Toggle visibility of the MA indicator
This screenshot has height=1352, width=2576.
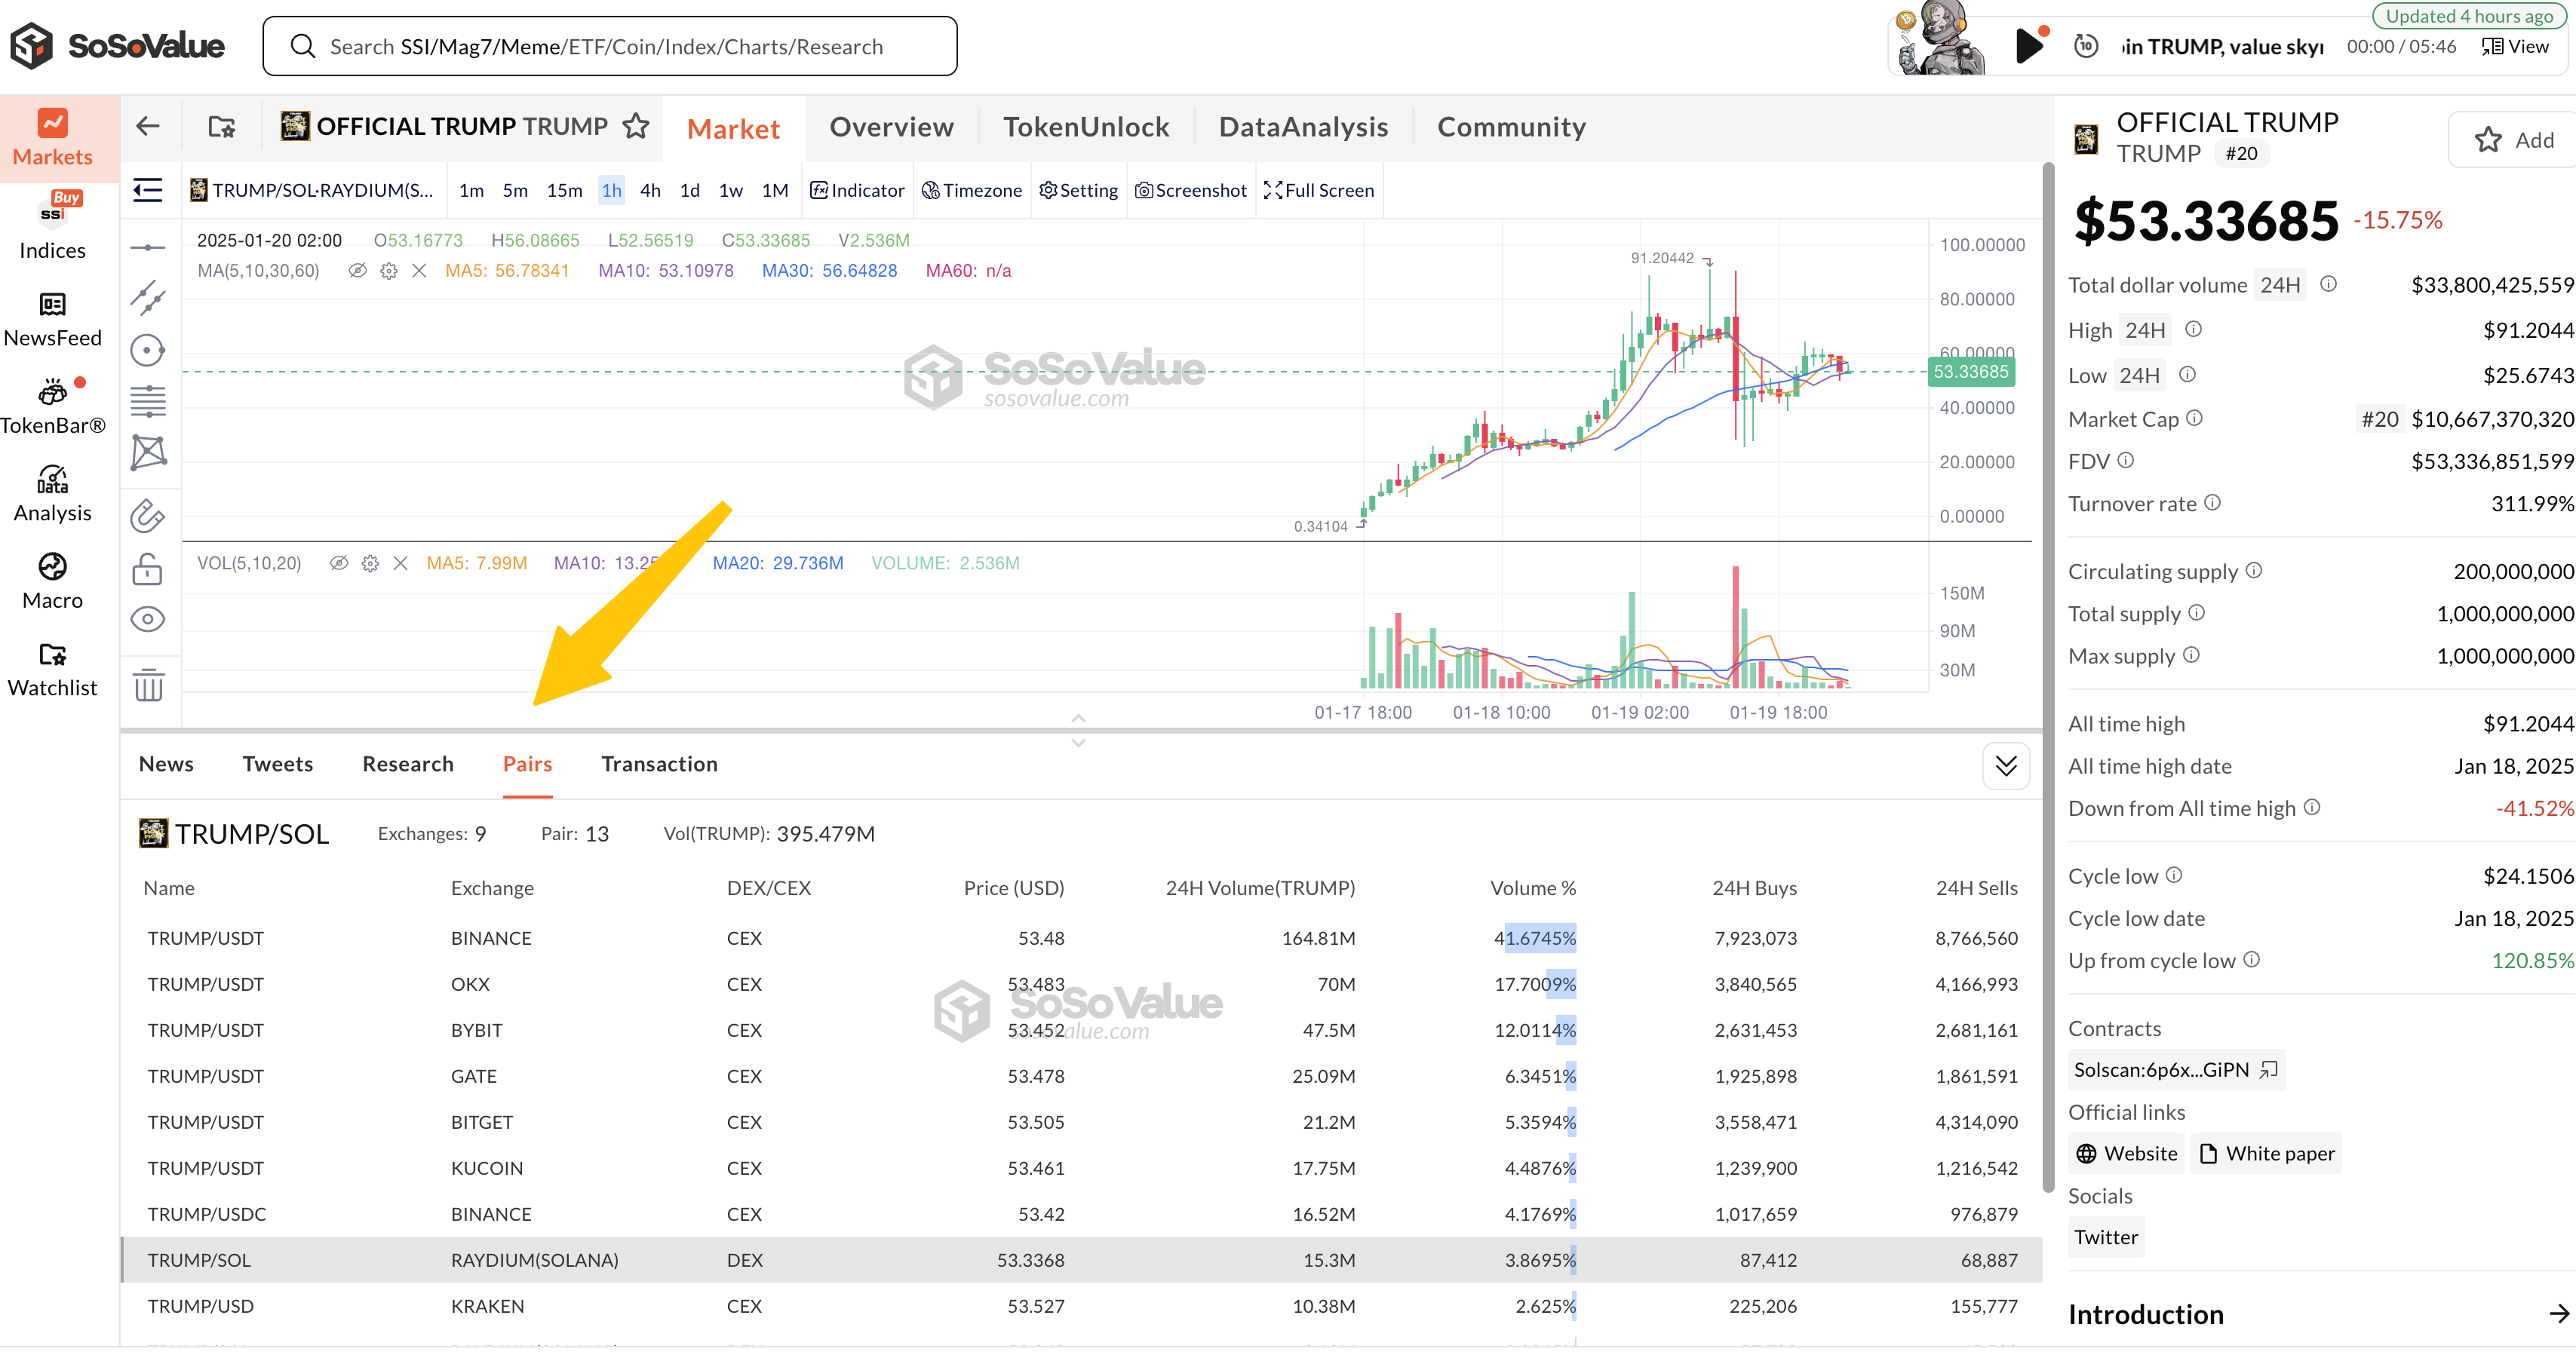click(357, 271)
